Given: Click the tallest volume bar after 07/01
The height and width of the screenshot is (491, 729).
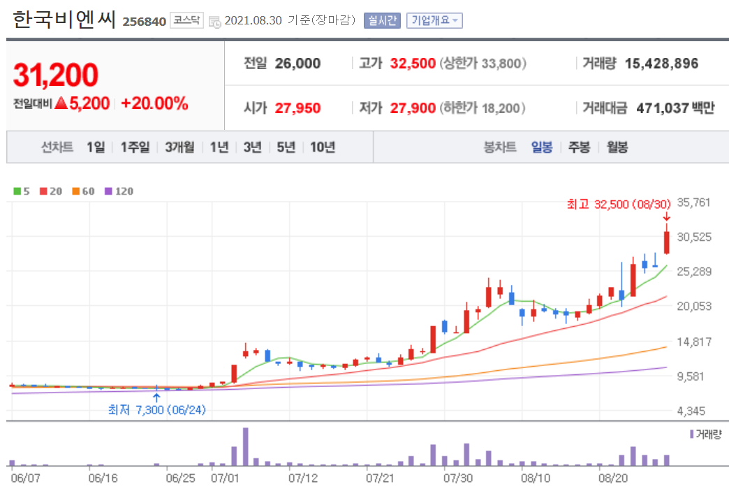Looking at the screenshot, I should point(246,446).
